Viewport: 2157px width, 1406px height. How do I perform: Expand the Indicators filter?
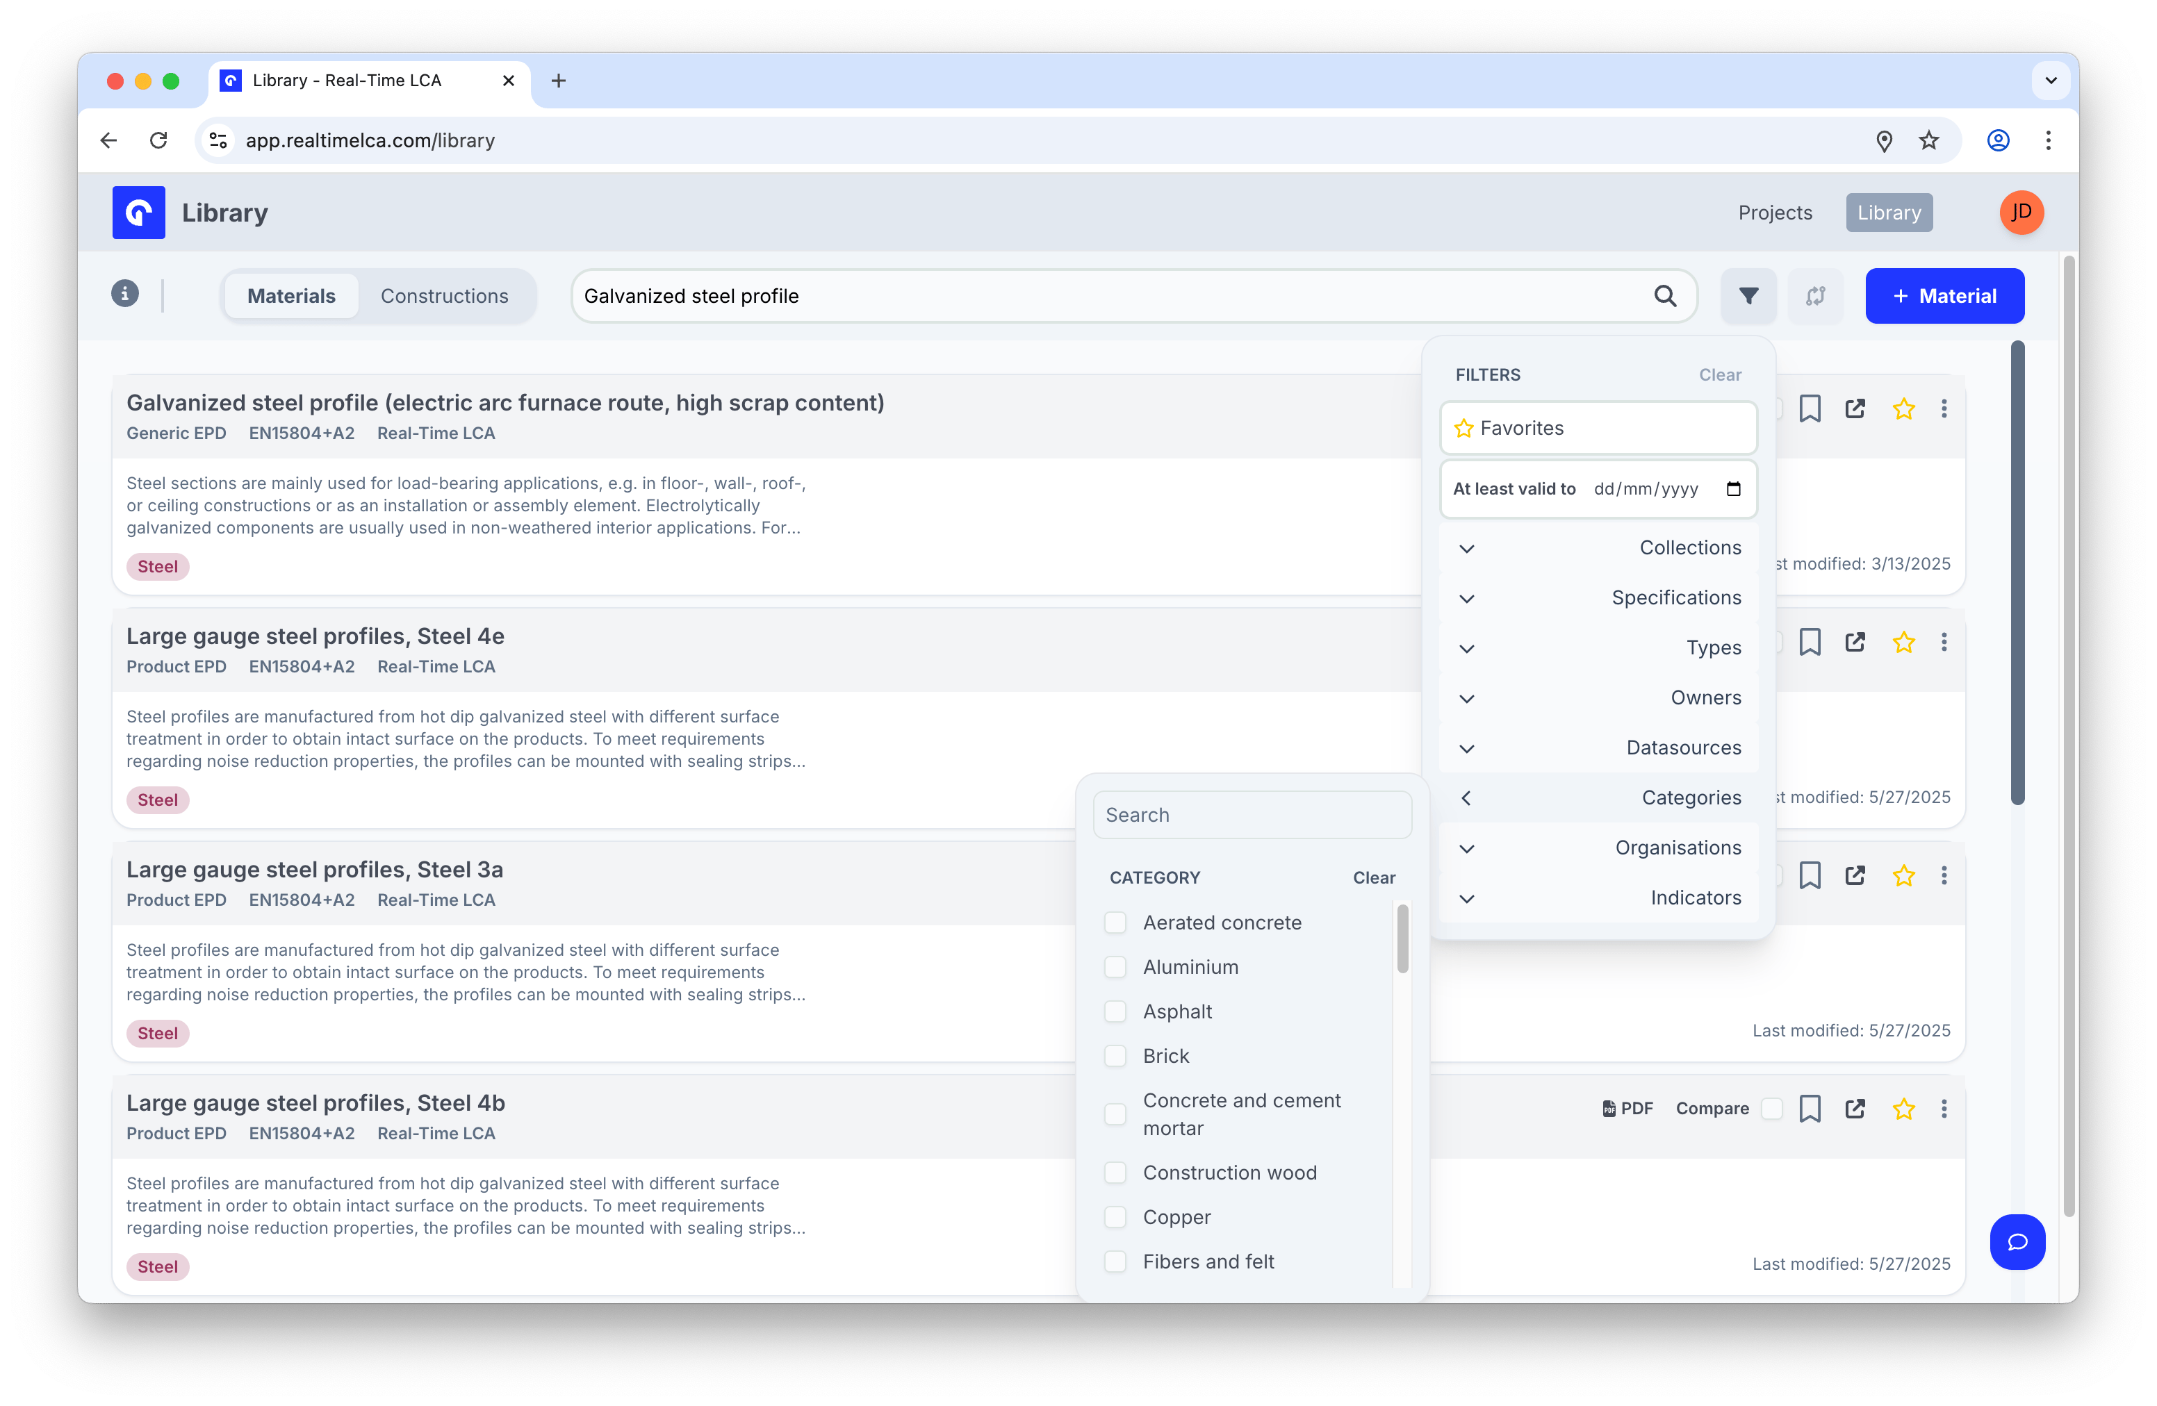(x=1598, y=898)
